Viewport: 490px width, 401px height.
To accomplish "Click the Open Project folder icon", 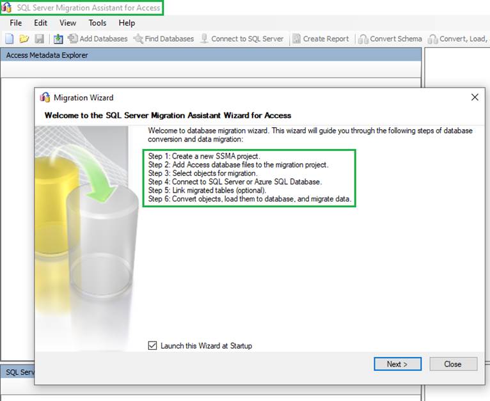I will (24, 38).
